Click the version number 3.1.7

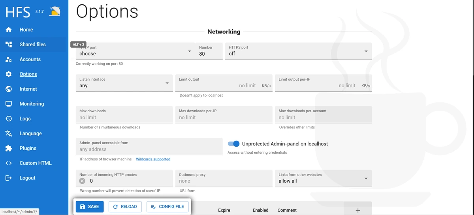click(x=39, y=11)
